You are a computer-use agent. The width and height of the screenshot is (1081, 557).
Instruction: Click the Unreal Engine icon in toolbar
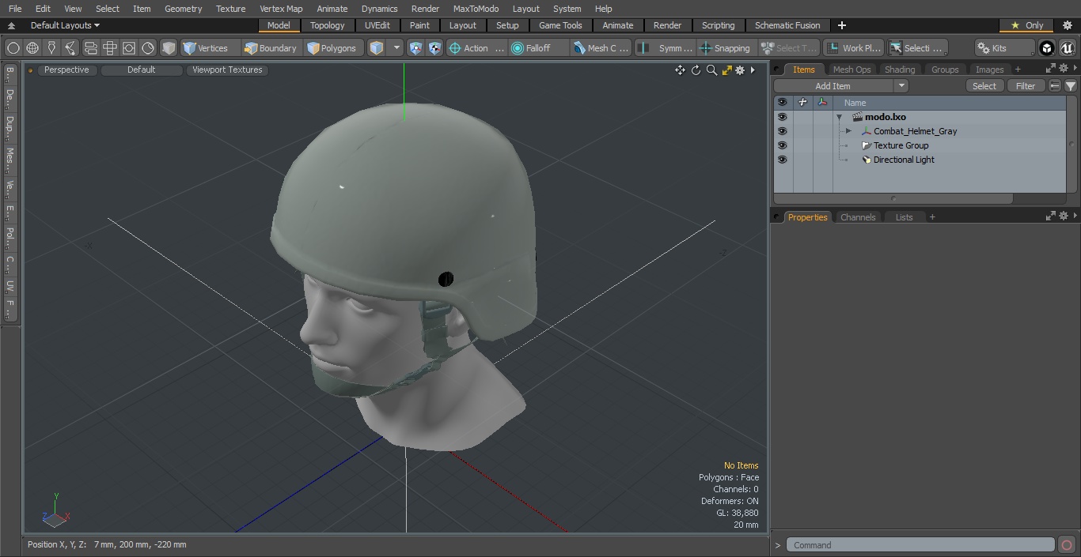(1068, 48)
